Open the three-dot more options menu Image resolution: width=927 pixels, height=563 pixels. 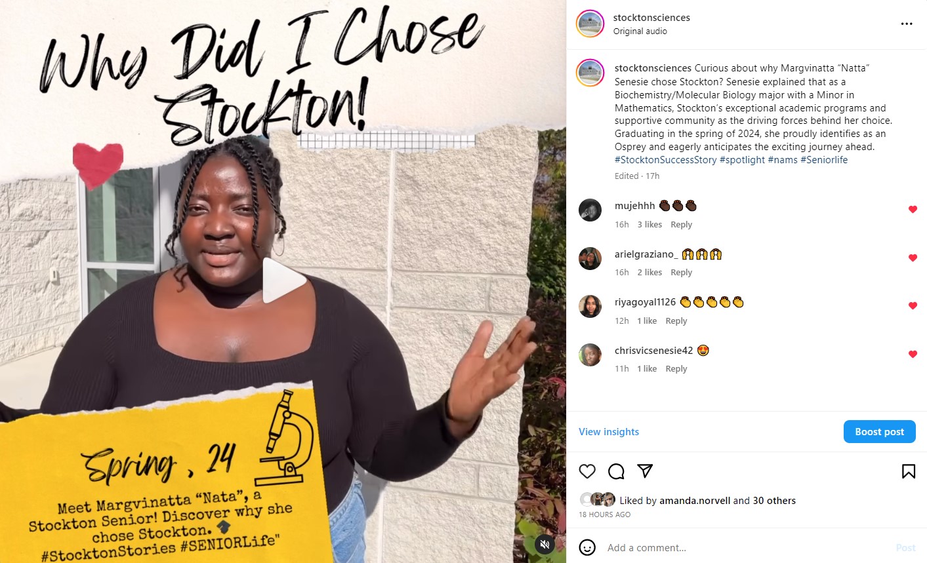point(907,24)
